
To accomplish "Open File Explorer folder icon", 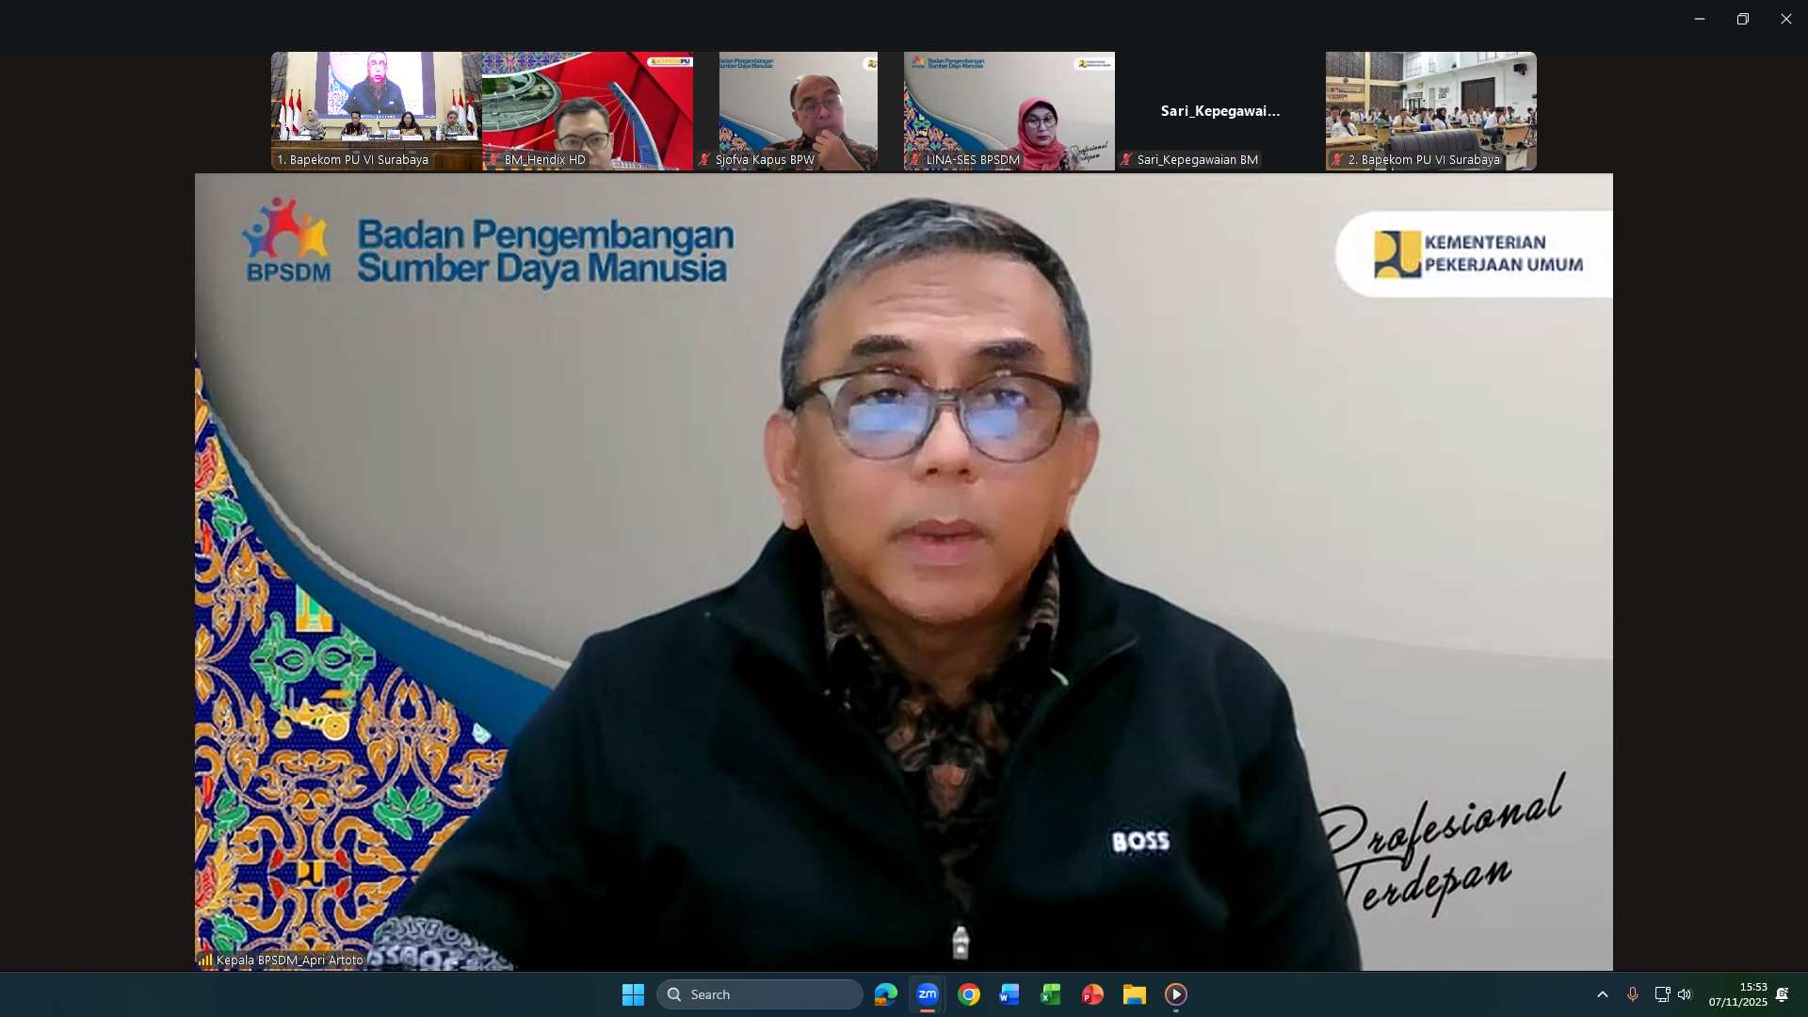I will 1134,994.
